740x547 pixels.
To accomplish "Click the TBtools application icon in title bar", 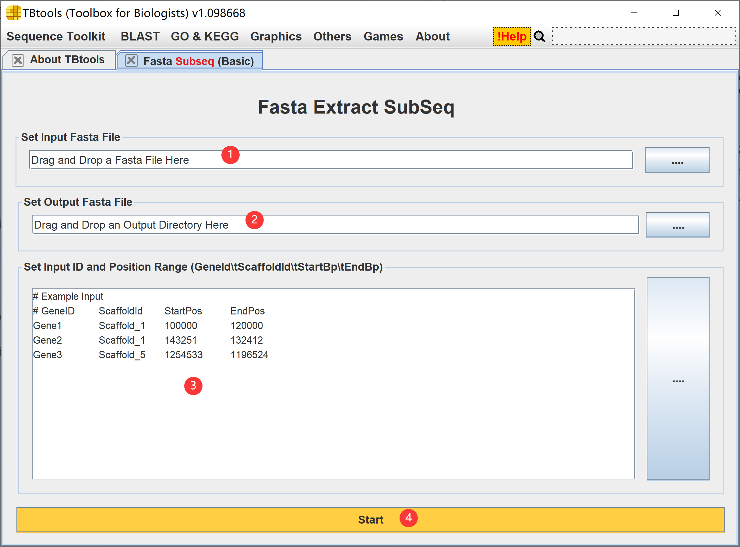I will coord(13,13).
